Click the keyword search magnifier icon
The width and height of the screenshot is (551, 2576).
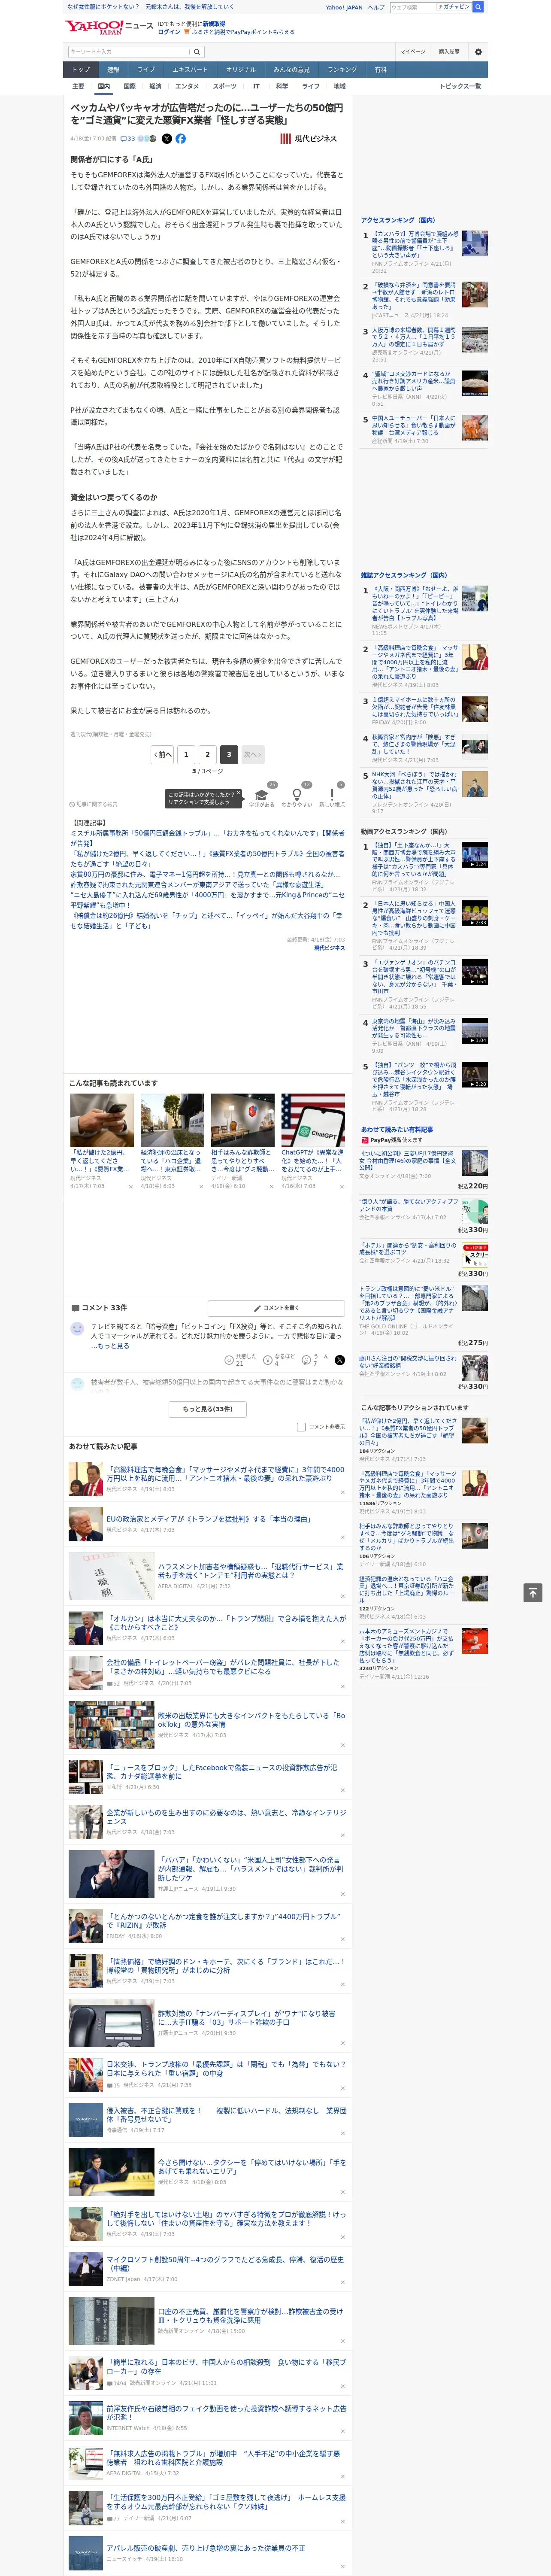point(197,52)
